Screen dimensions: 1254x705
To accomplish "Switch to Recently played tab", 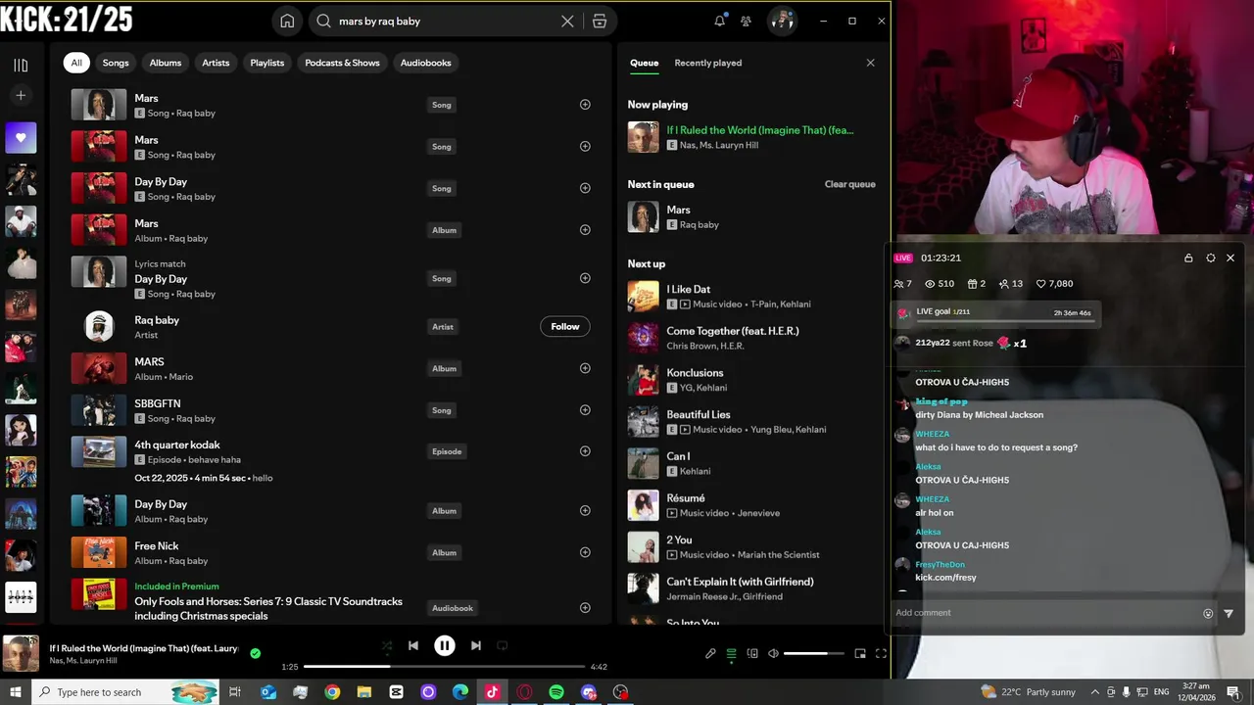I will (707, 63).
